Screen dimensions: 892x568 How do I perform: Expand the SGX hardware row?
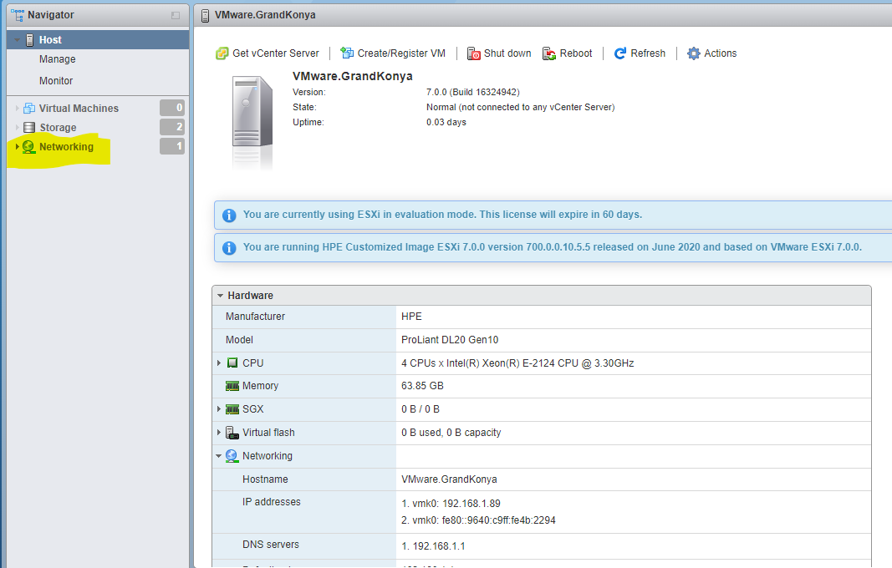220,409
